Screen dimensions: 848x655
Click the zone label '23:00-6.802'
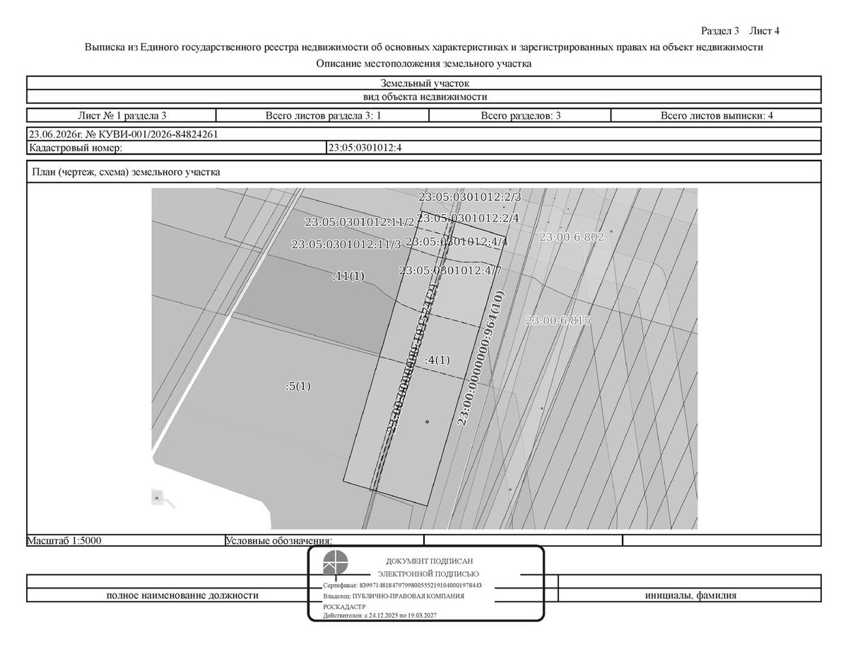(572, 237)
